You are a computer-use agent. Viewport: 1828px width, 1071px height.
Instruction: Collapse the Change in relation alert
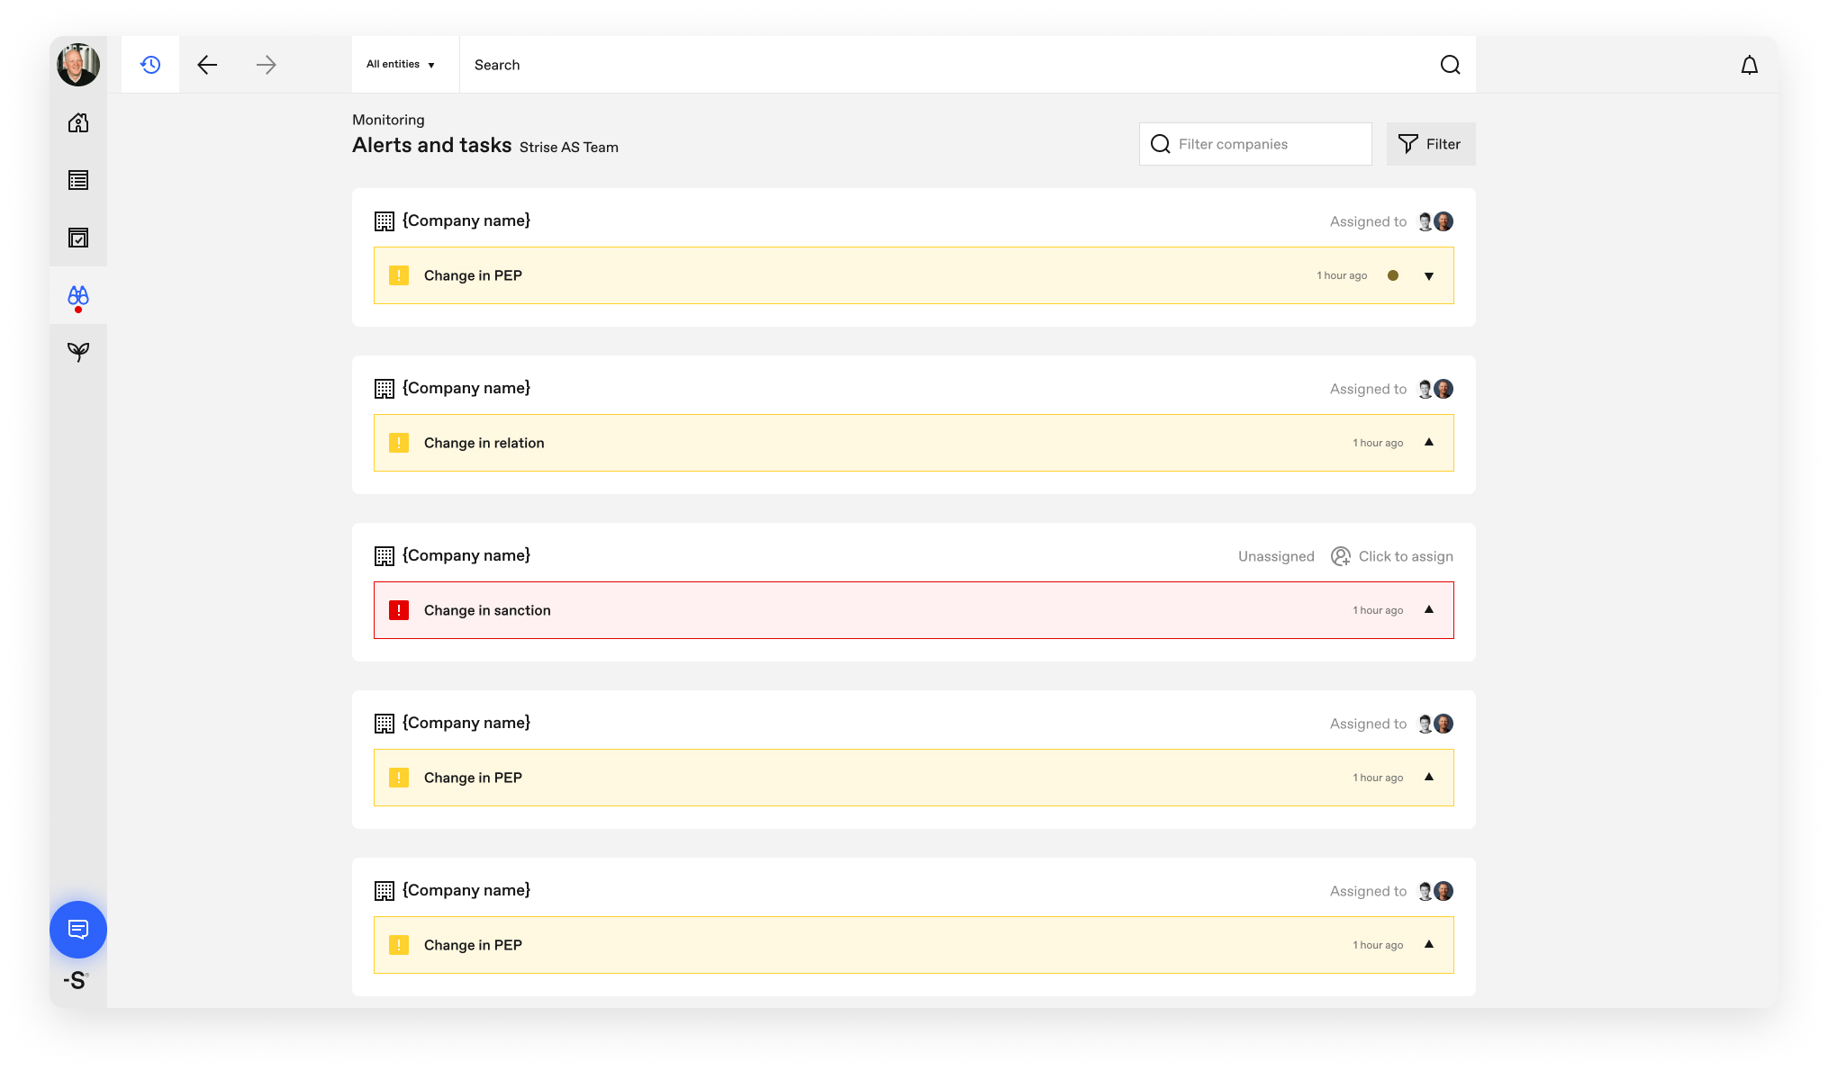pyautogui.click(x=1429, y=442)
